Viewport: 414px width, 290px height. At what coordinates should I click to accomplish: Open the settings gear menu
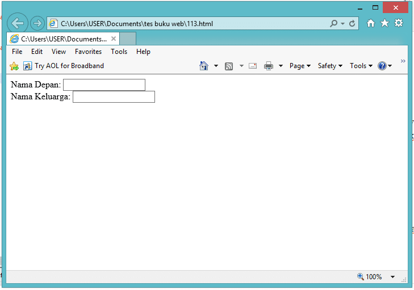pos(399,23)
